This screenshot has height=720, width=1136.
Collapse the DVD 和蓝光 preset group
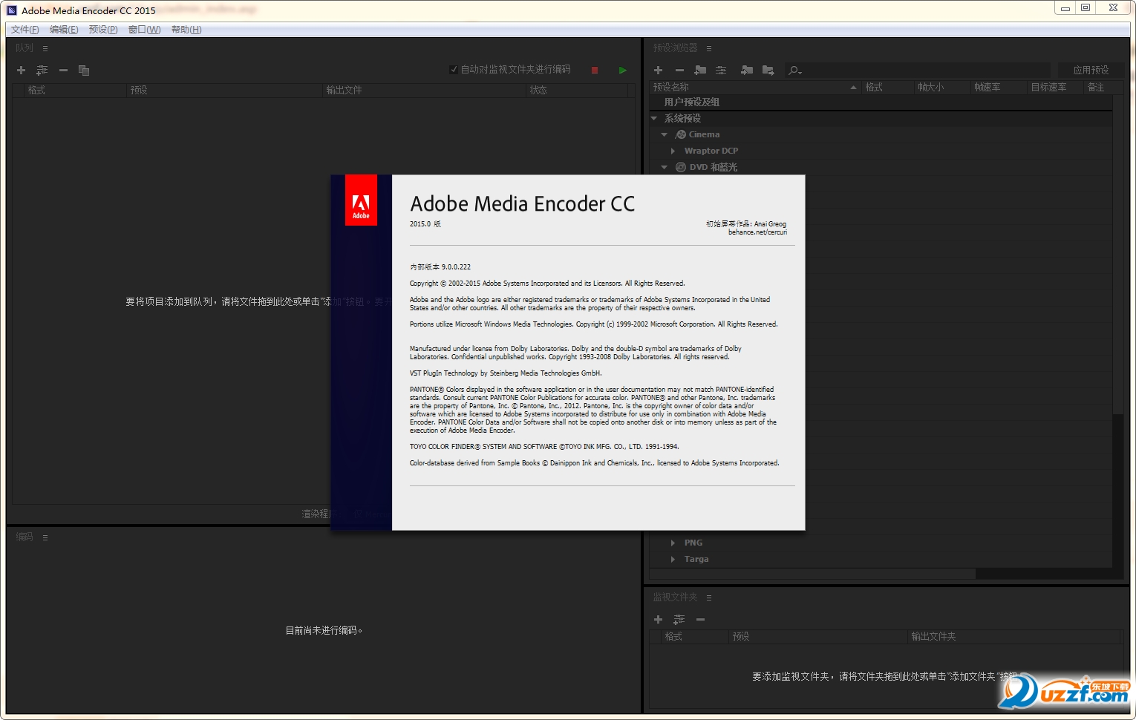(665, 167)
